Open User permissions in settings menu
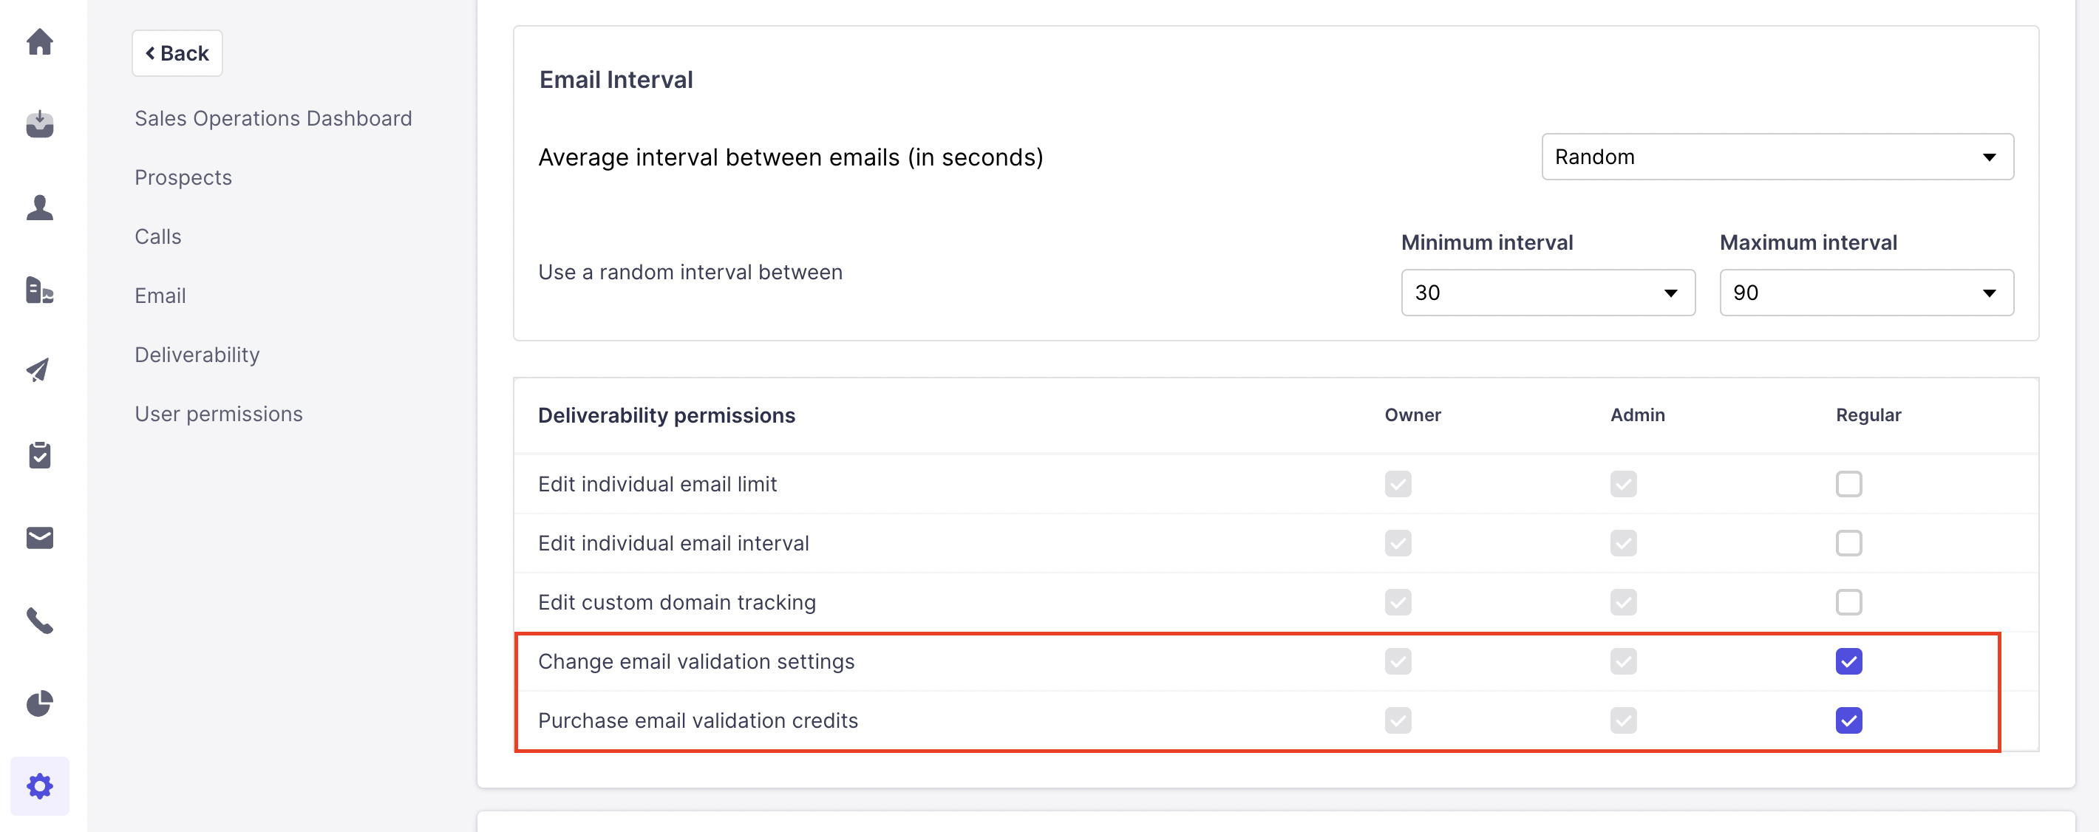 pyautogui.click(x=218, y=414)
